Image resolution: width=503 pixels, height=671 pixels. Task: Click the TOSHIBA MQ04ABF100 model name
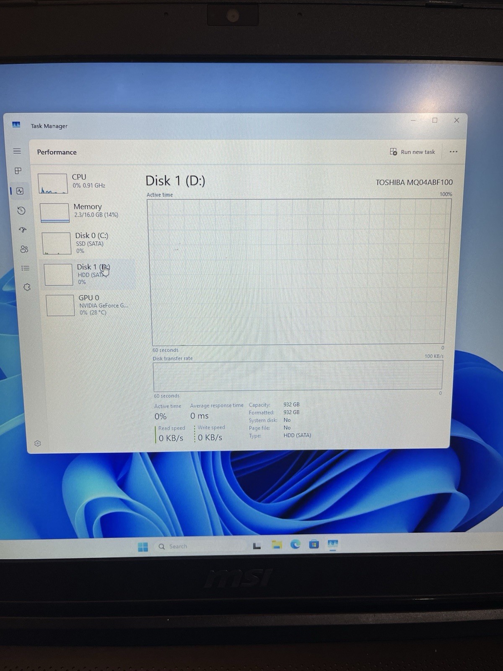(x=414, y=182)
